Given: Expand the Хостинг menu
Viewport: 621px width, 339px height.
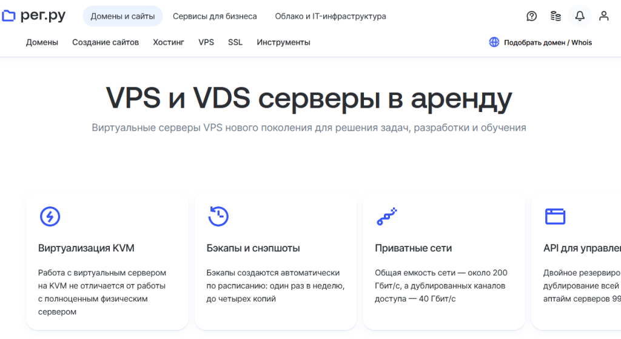Looking at the screenshot, I should pos(169,42).
